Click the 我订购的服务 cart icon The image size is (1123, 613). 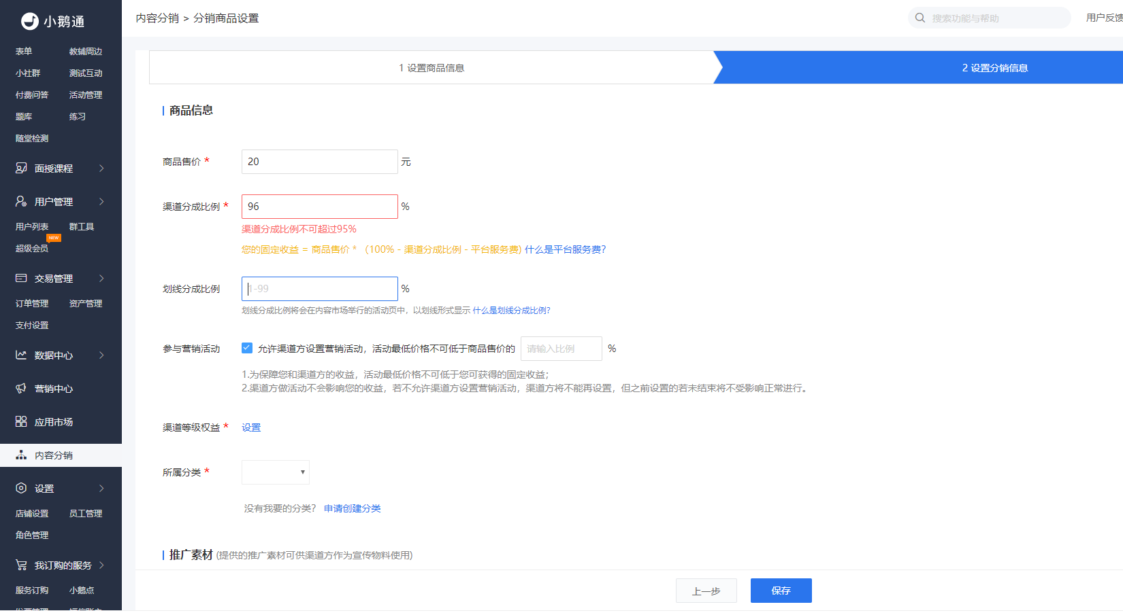click(x=21, y=565)
